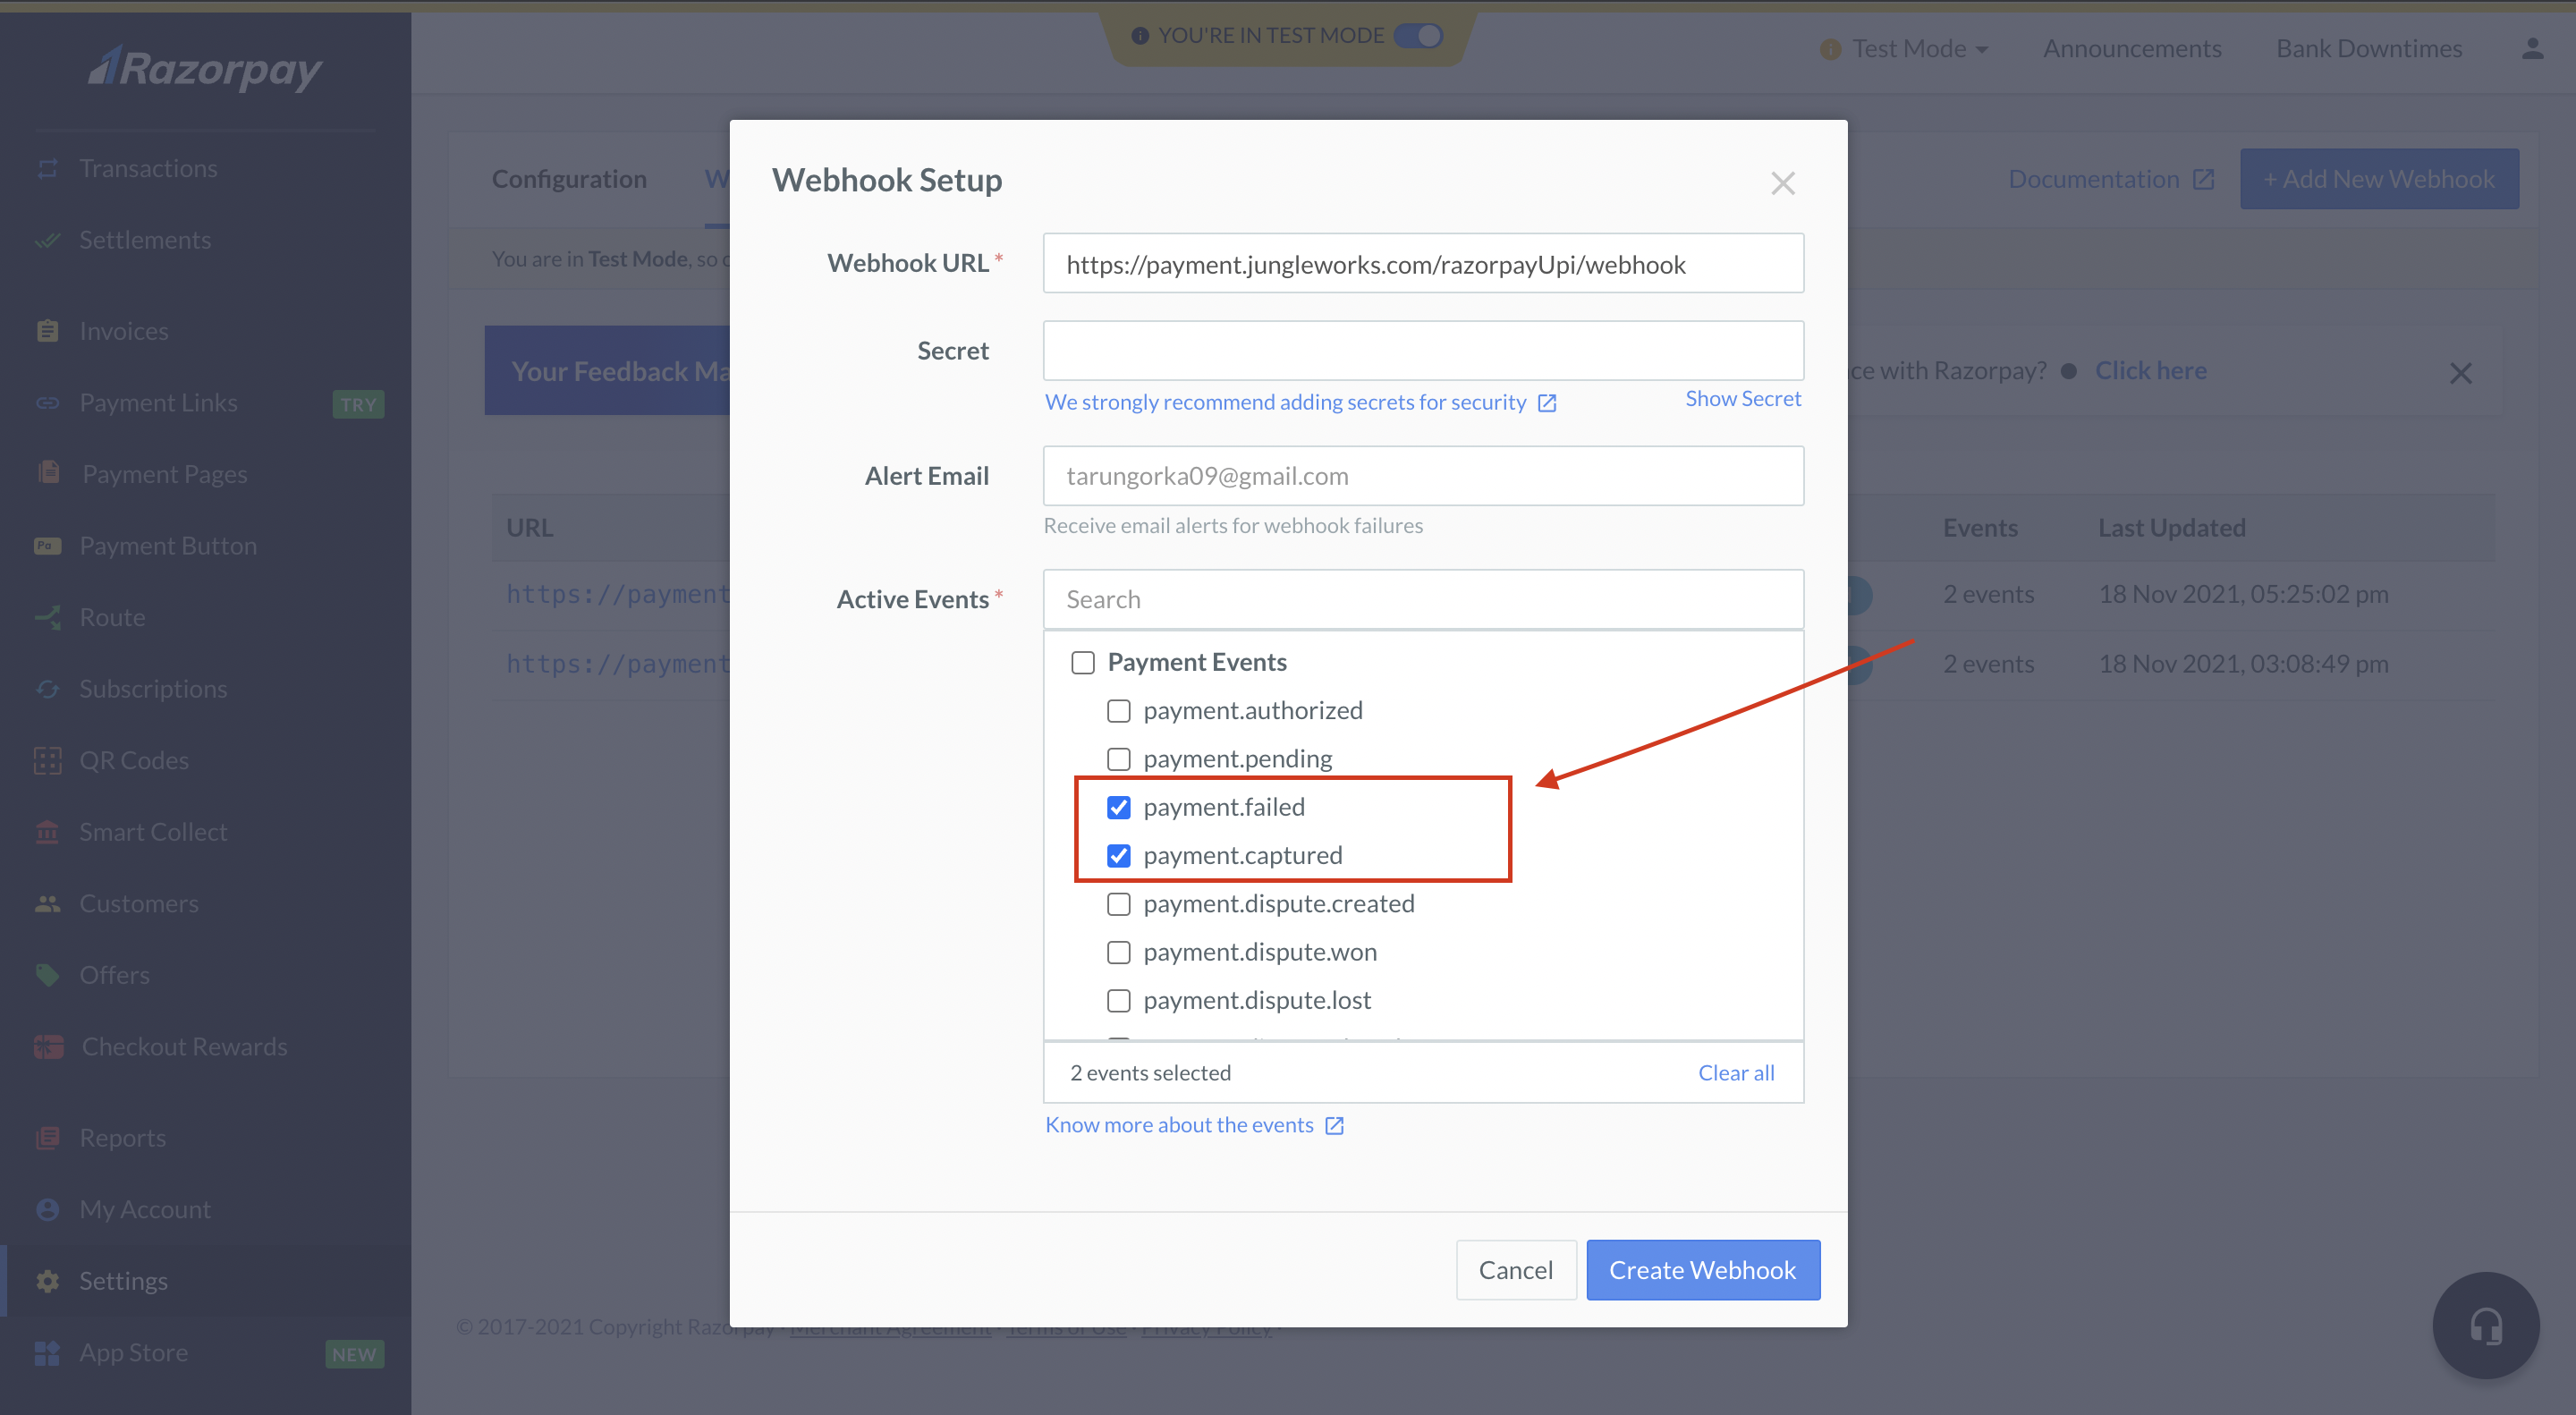Open the support headset chat icon
2576x1415 pixels.
coord(2486,1326)
